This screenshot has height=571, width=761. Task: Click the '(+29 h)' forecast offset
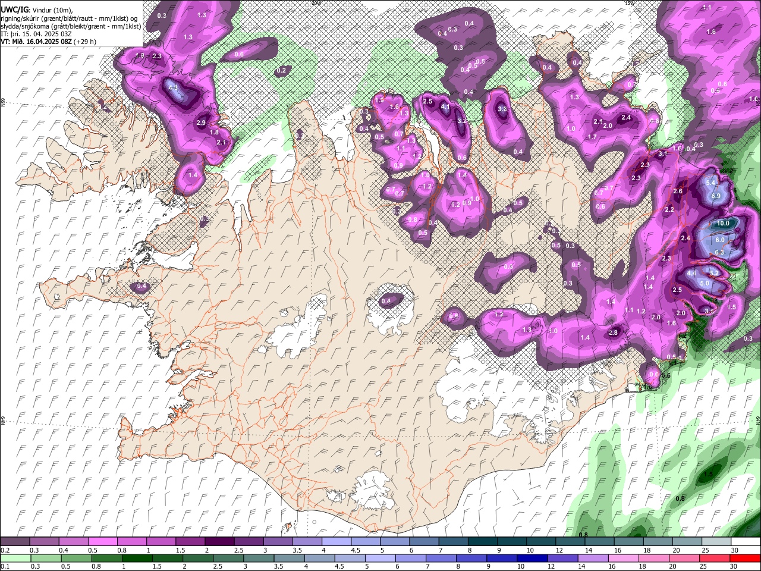(85, 42)
